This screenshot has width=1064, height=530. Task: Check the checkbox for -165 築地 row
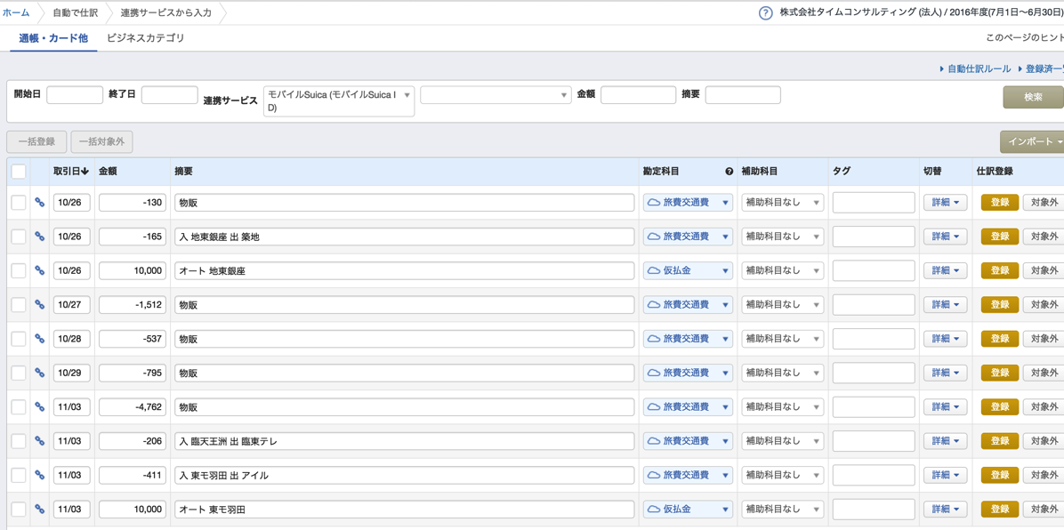tap(19, 237)
